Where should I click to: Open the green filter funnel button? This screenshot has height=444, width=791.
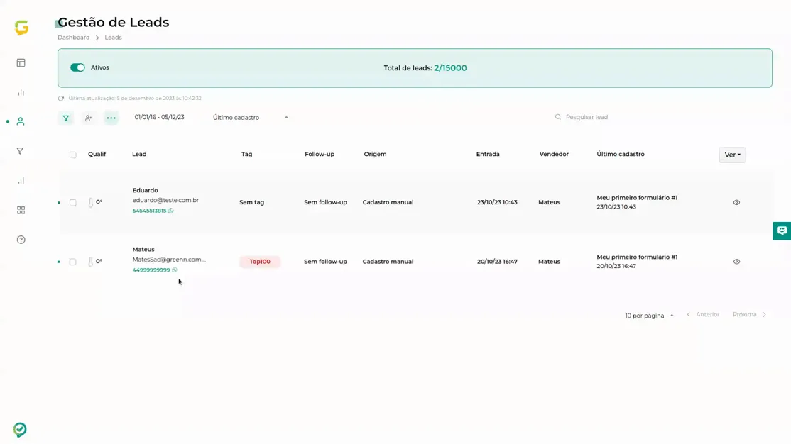[65, 118]
